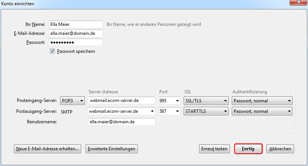Expand the incoming port 995 dropdown
Viewport: 308px width, 166px height.
click(x=169, y=101)
